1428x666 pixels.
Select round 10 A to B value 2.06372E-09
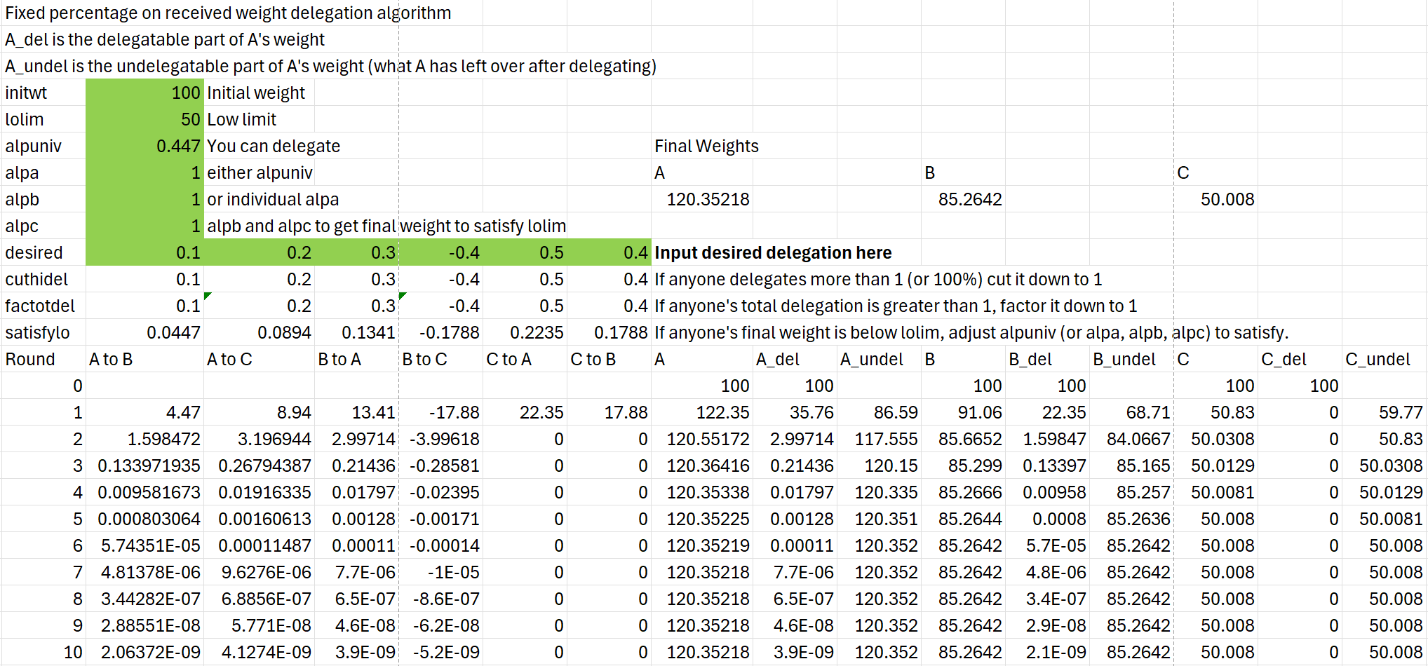click(144, 652)
